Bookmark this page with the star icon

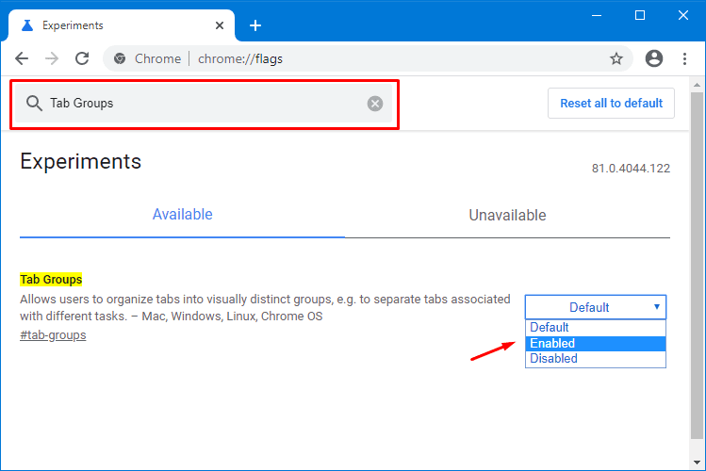616,58
